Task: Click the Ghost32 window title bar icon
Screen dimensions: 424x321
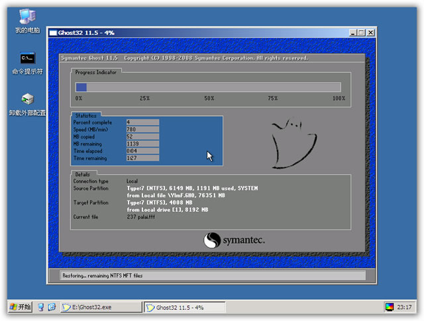Action: click(x=53, y=33)
